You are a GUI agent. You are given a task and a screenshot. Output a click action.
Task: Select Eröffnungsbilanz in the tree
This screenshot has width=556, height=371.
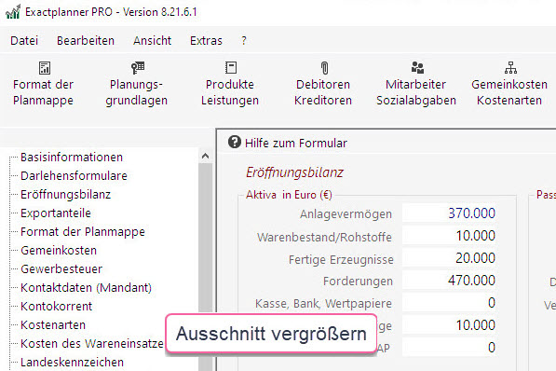(x=65, y=194)
